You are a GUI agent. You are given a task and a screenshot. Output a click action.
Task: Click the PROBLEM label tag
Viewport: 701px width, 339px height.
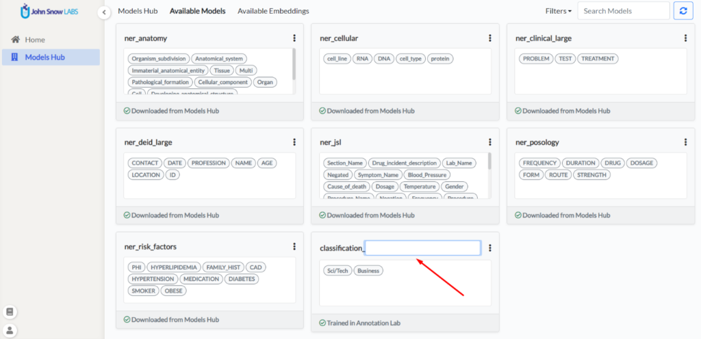[536, 58]
